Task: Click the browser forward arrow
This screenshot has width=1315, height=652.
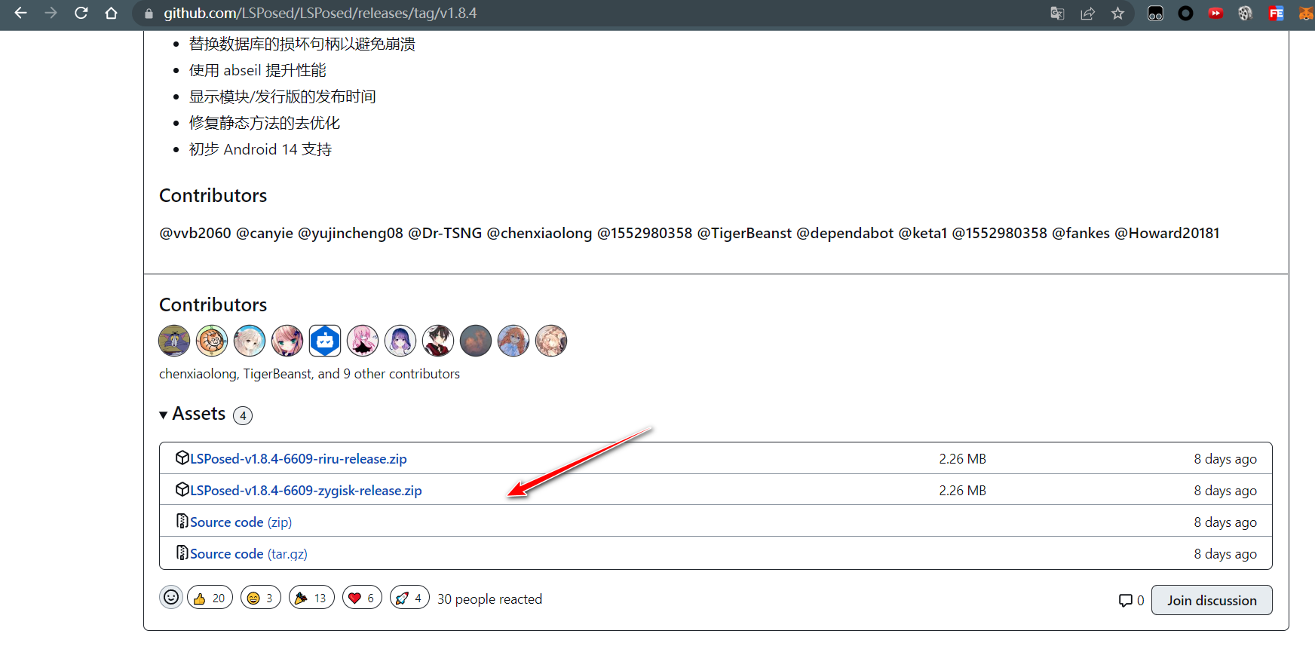Action: point(51,14)
